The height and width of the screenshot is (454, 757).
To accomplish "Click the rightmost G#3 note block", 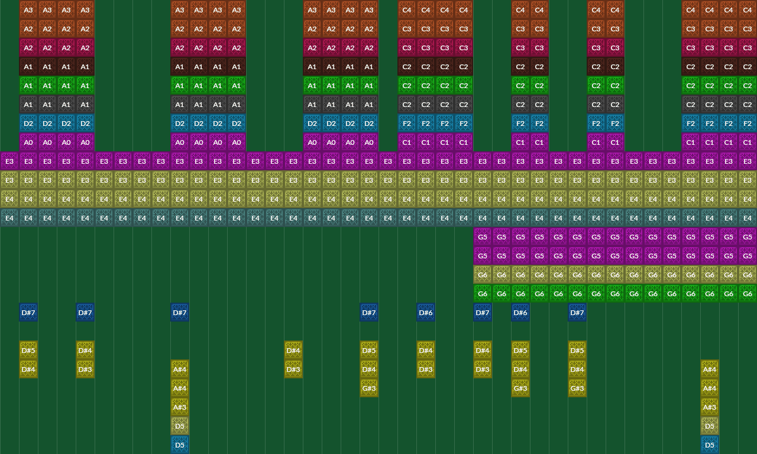I will (x=577, y=388).
